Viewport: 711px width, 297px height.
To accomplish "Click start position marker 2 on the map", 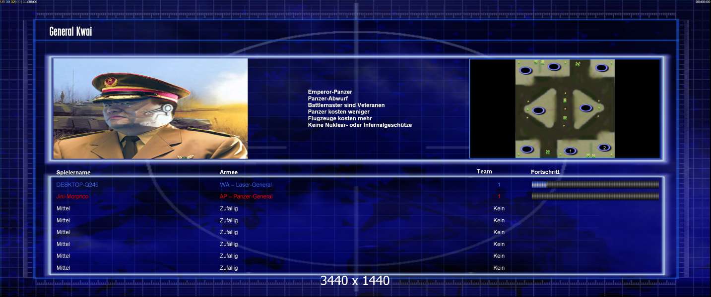I will click(x=604, y=148).
